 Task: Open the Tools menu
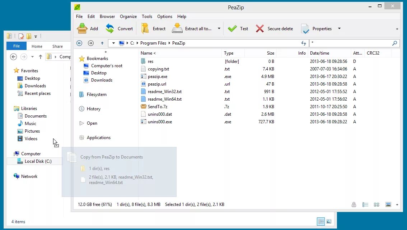pos(147,16)
